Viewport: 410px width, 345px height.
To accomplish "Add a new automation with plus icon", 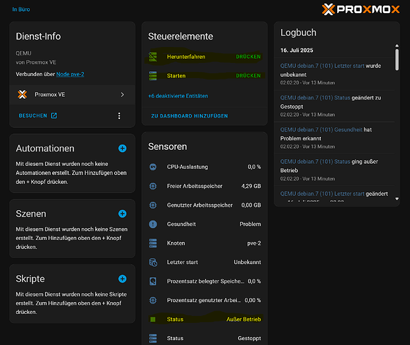I will click(x=122, y=148).
